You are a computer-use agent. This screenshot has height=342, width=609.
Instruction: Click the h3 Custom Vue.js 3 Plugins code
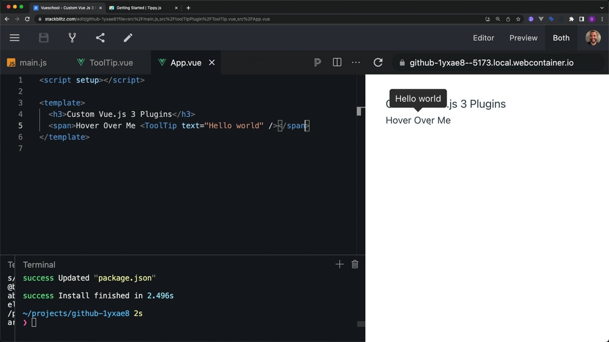[122, 114]
